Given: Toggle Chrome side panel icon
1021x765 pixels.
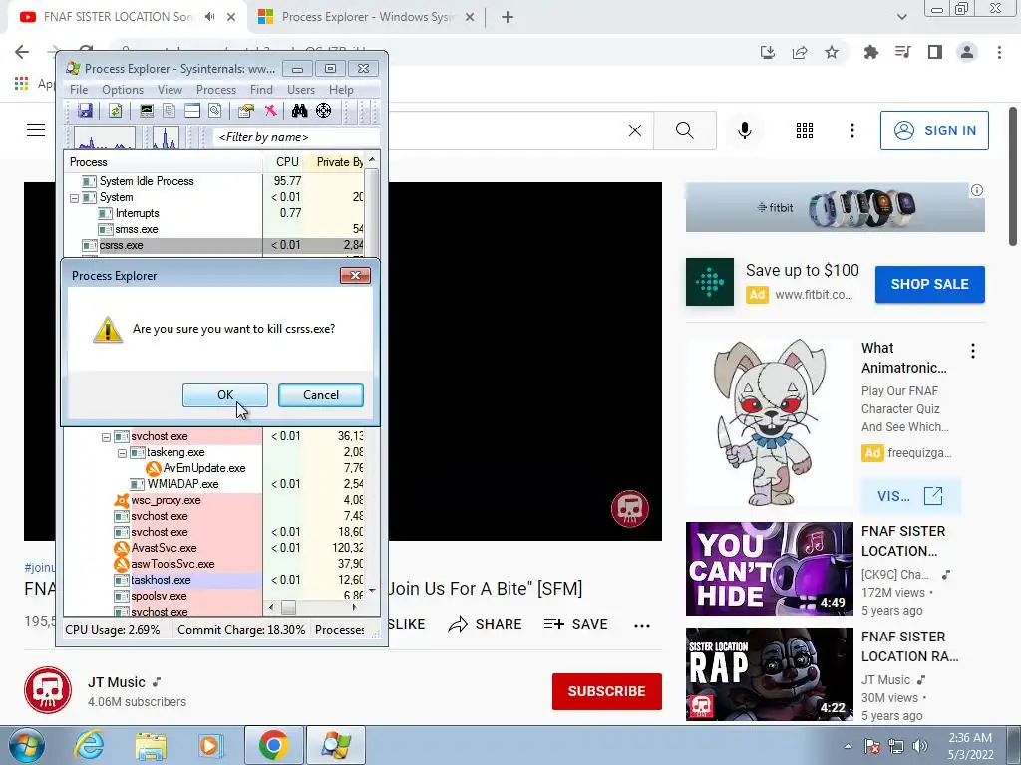Looking at the screenshot, I should tap(935, 52).
